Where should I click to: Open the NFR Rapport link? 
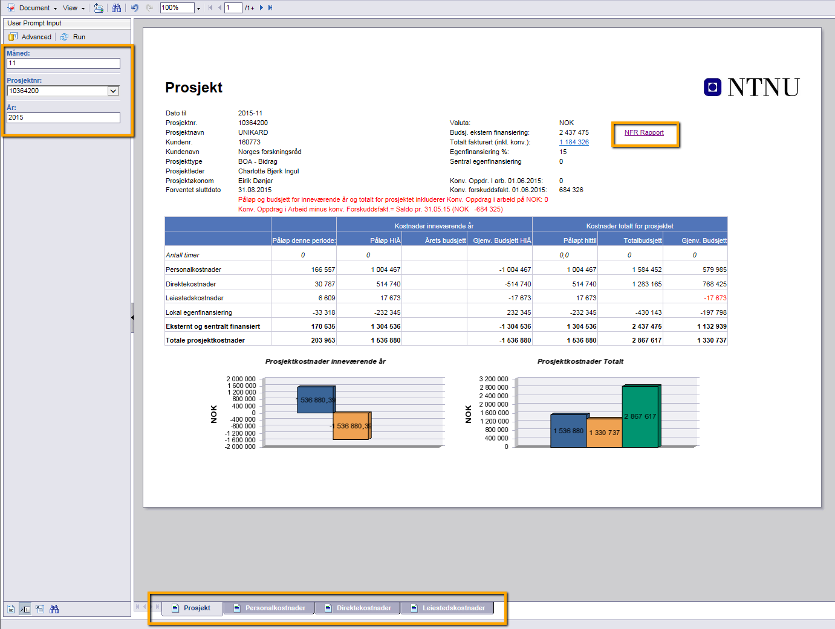click(x=644, y=133)
